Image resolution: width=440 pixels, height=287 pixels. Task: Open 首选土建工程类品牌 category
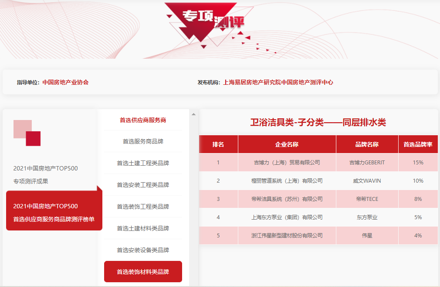[143, 163]
